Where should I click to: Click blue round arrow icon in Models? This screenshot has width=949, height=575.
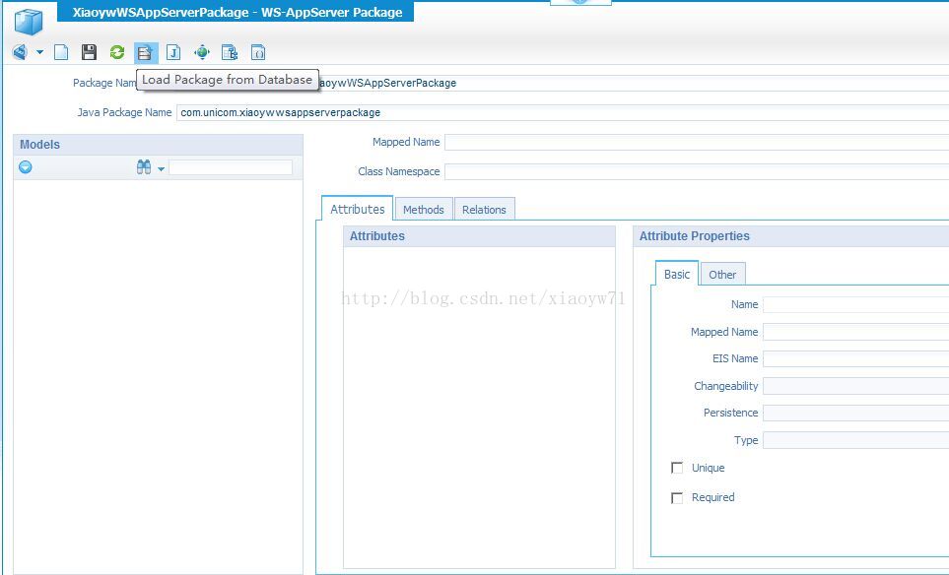(26, 166)
